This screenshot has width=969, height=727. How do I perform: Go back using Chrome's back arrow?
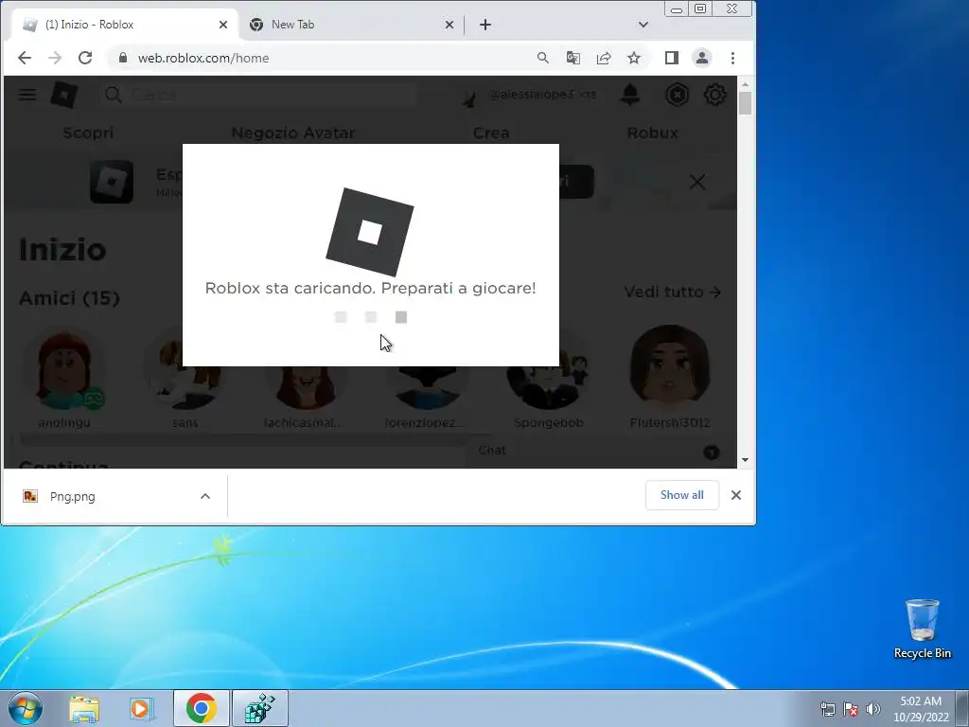pyautogui.click(x=24, y=58)
